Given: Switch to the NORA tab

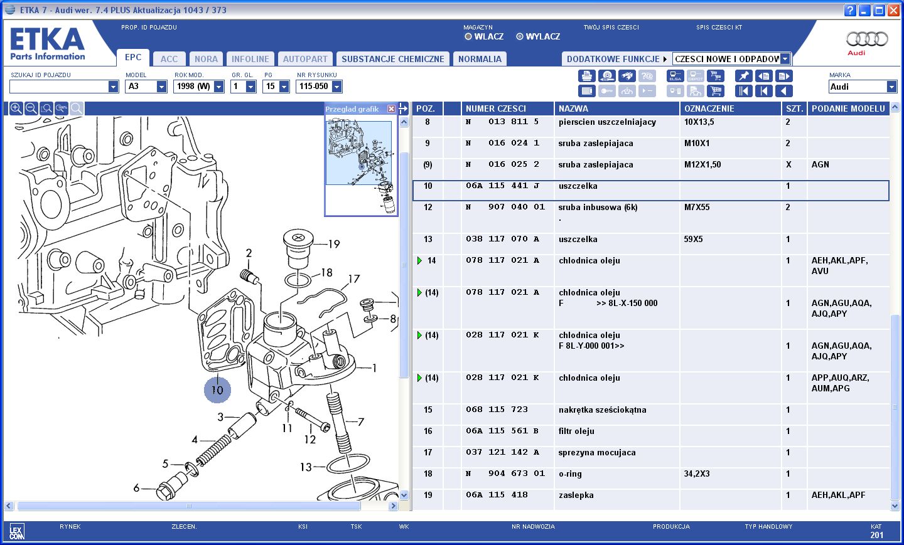Looking at the screenshot, I should click(x=206, y=59).
